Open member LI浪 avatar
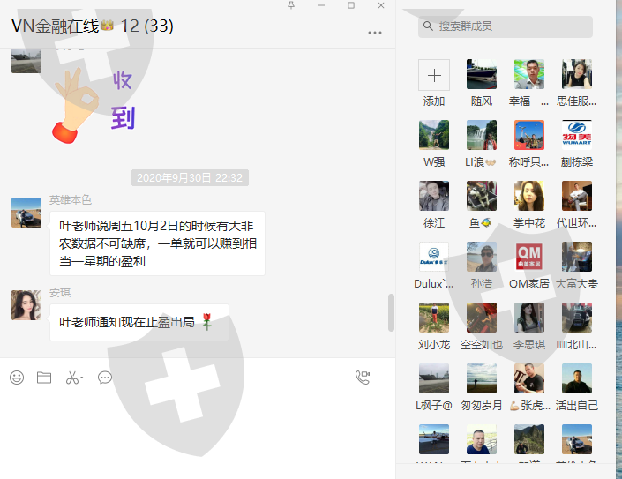This screenshot has width=622, height=479. [482, 135]
